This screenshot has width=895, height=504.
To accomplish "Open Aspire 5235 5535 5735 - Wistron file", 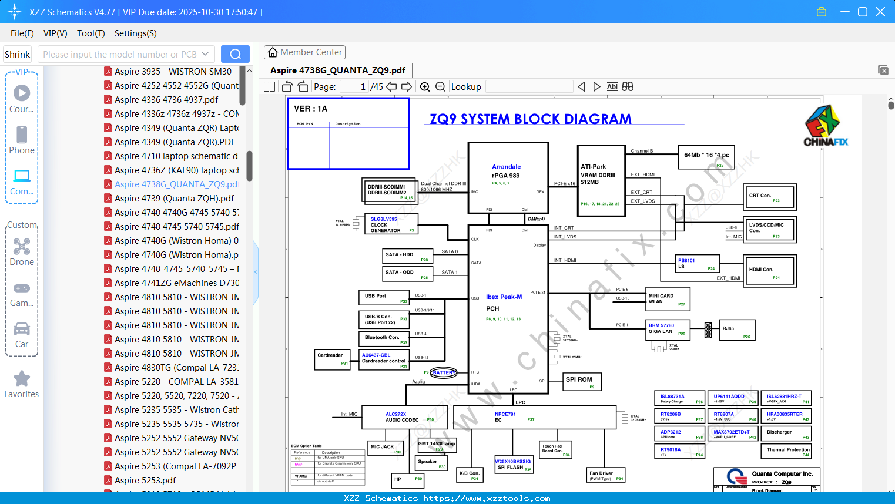I will (176, 424).
